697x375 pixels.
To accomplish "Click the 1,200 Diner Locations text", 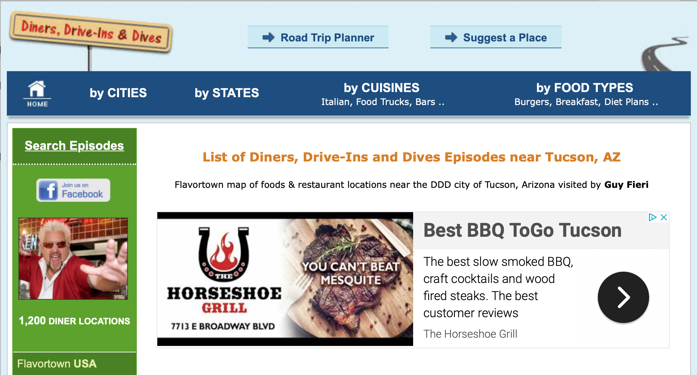I will (x=75, y=321).
